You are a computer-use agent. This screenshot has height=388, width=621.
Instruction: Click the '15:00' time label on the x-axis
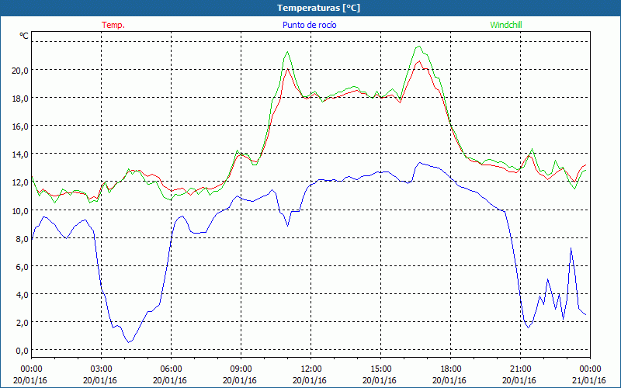click(x=380, y=369)
